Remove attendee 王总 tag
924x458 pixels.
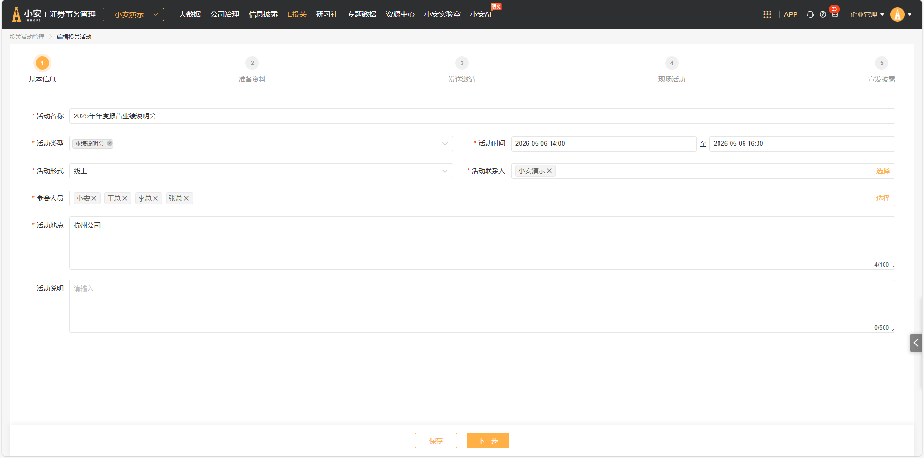coord(125,198)
